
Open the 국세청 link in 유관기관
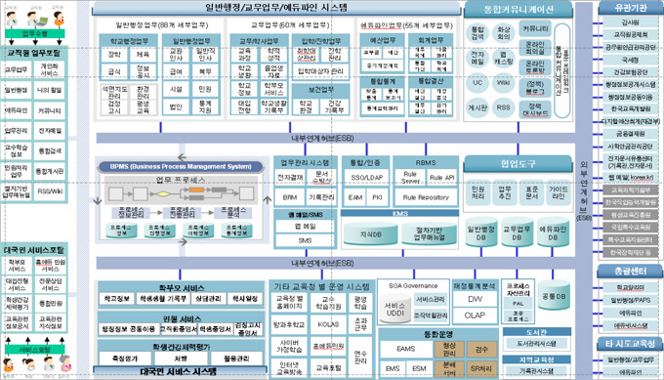point(631,60)
